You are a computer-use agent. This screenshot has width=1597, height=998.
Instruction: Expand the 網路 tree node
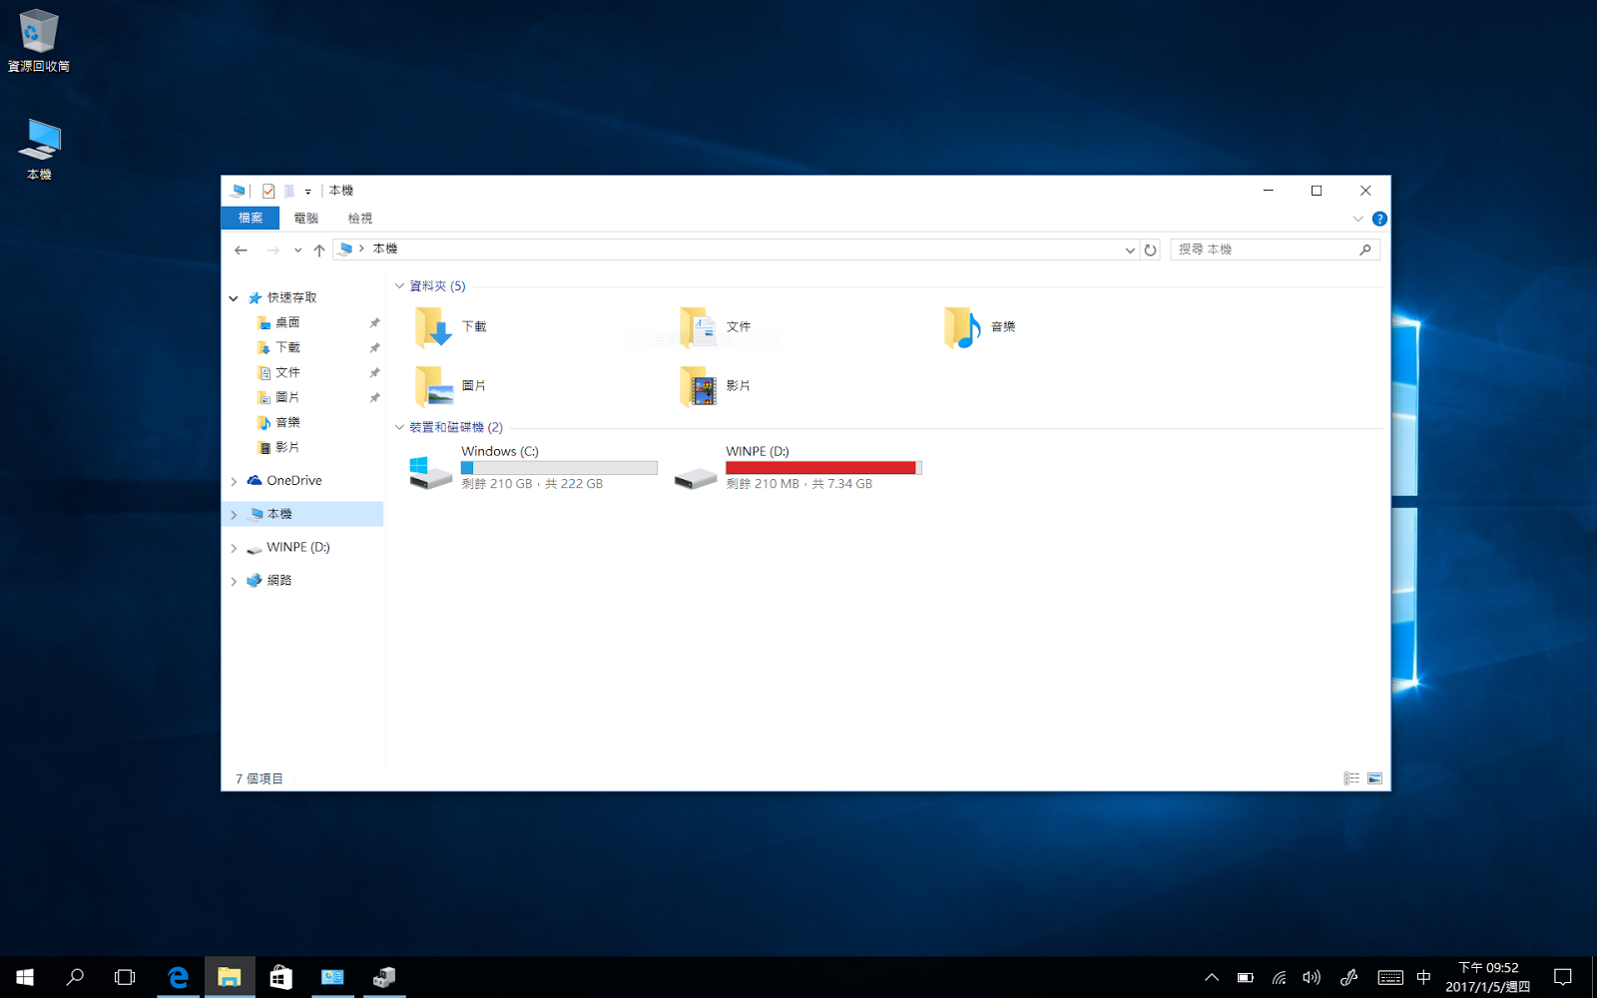[x=234, y=581]
